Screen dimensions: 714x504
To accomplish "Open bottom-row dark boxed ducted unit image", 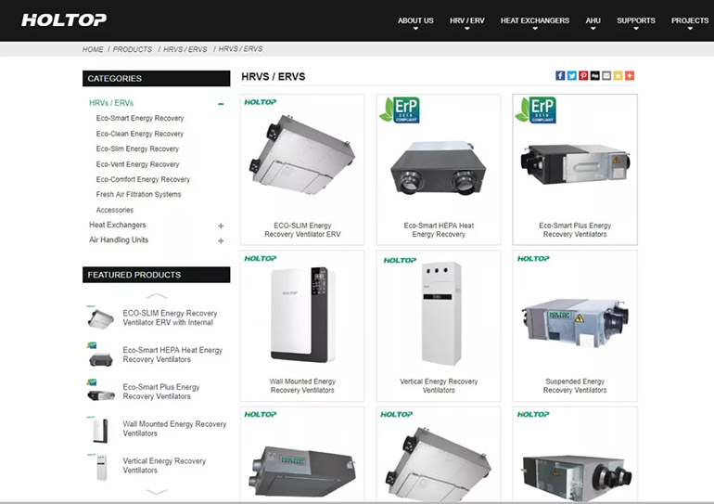I will [302, 472].
